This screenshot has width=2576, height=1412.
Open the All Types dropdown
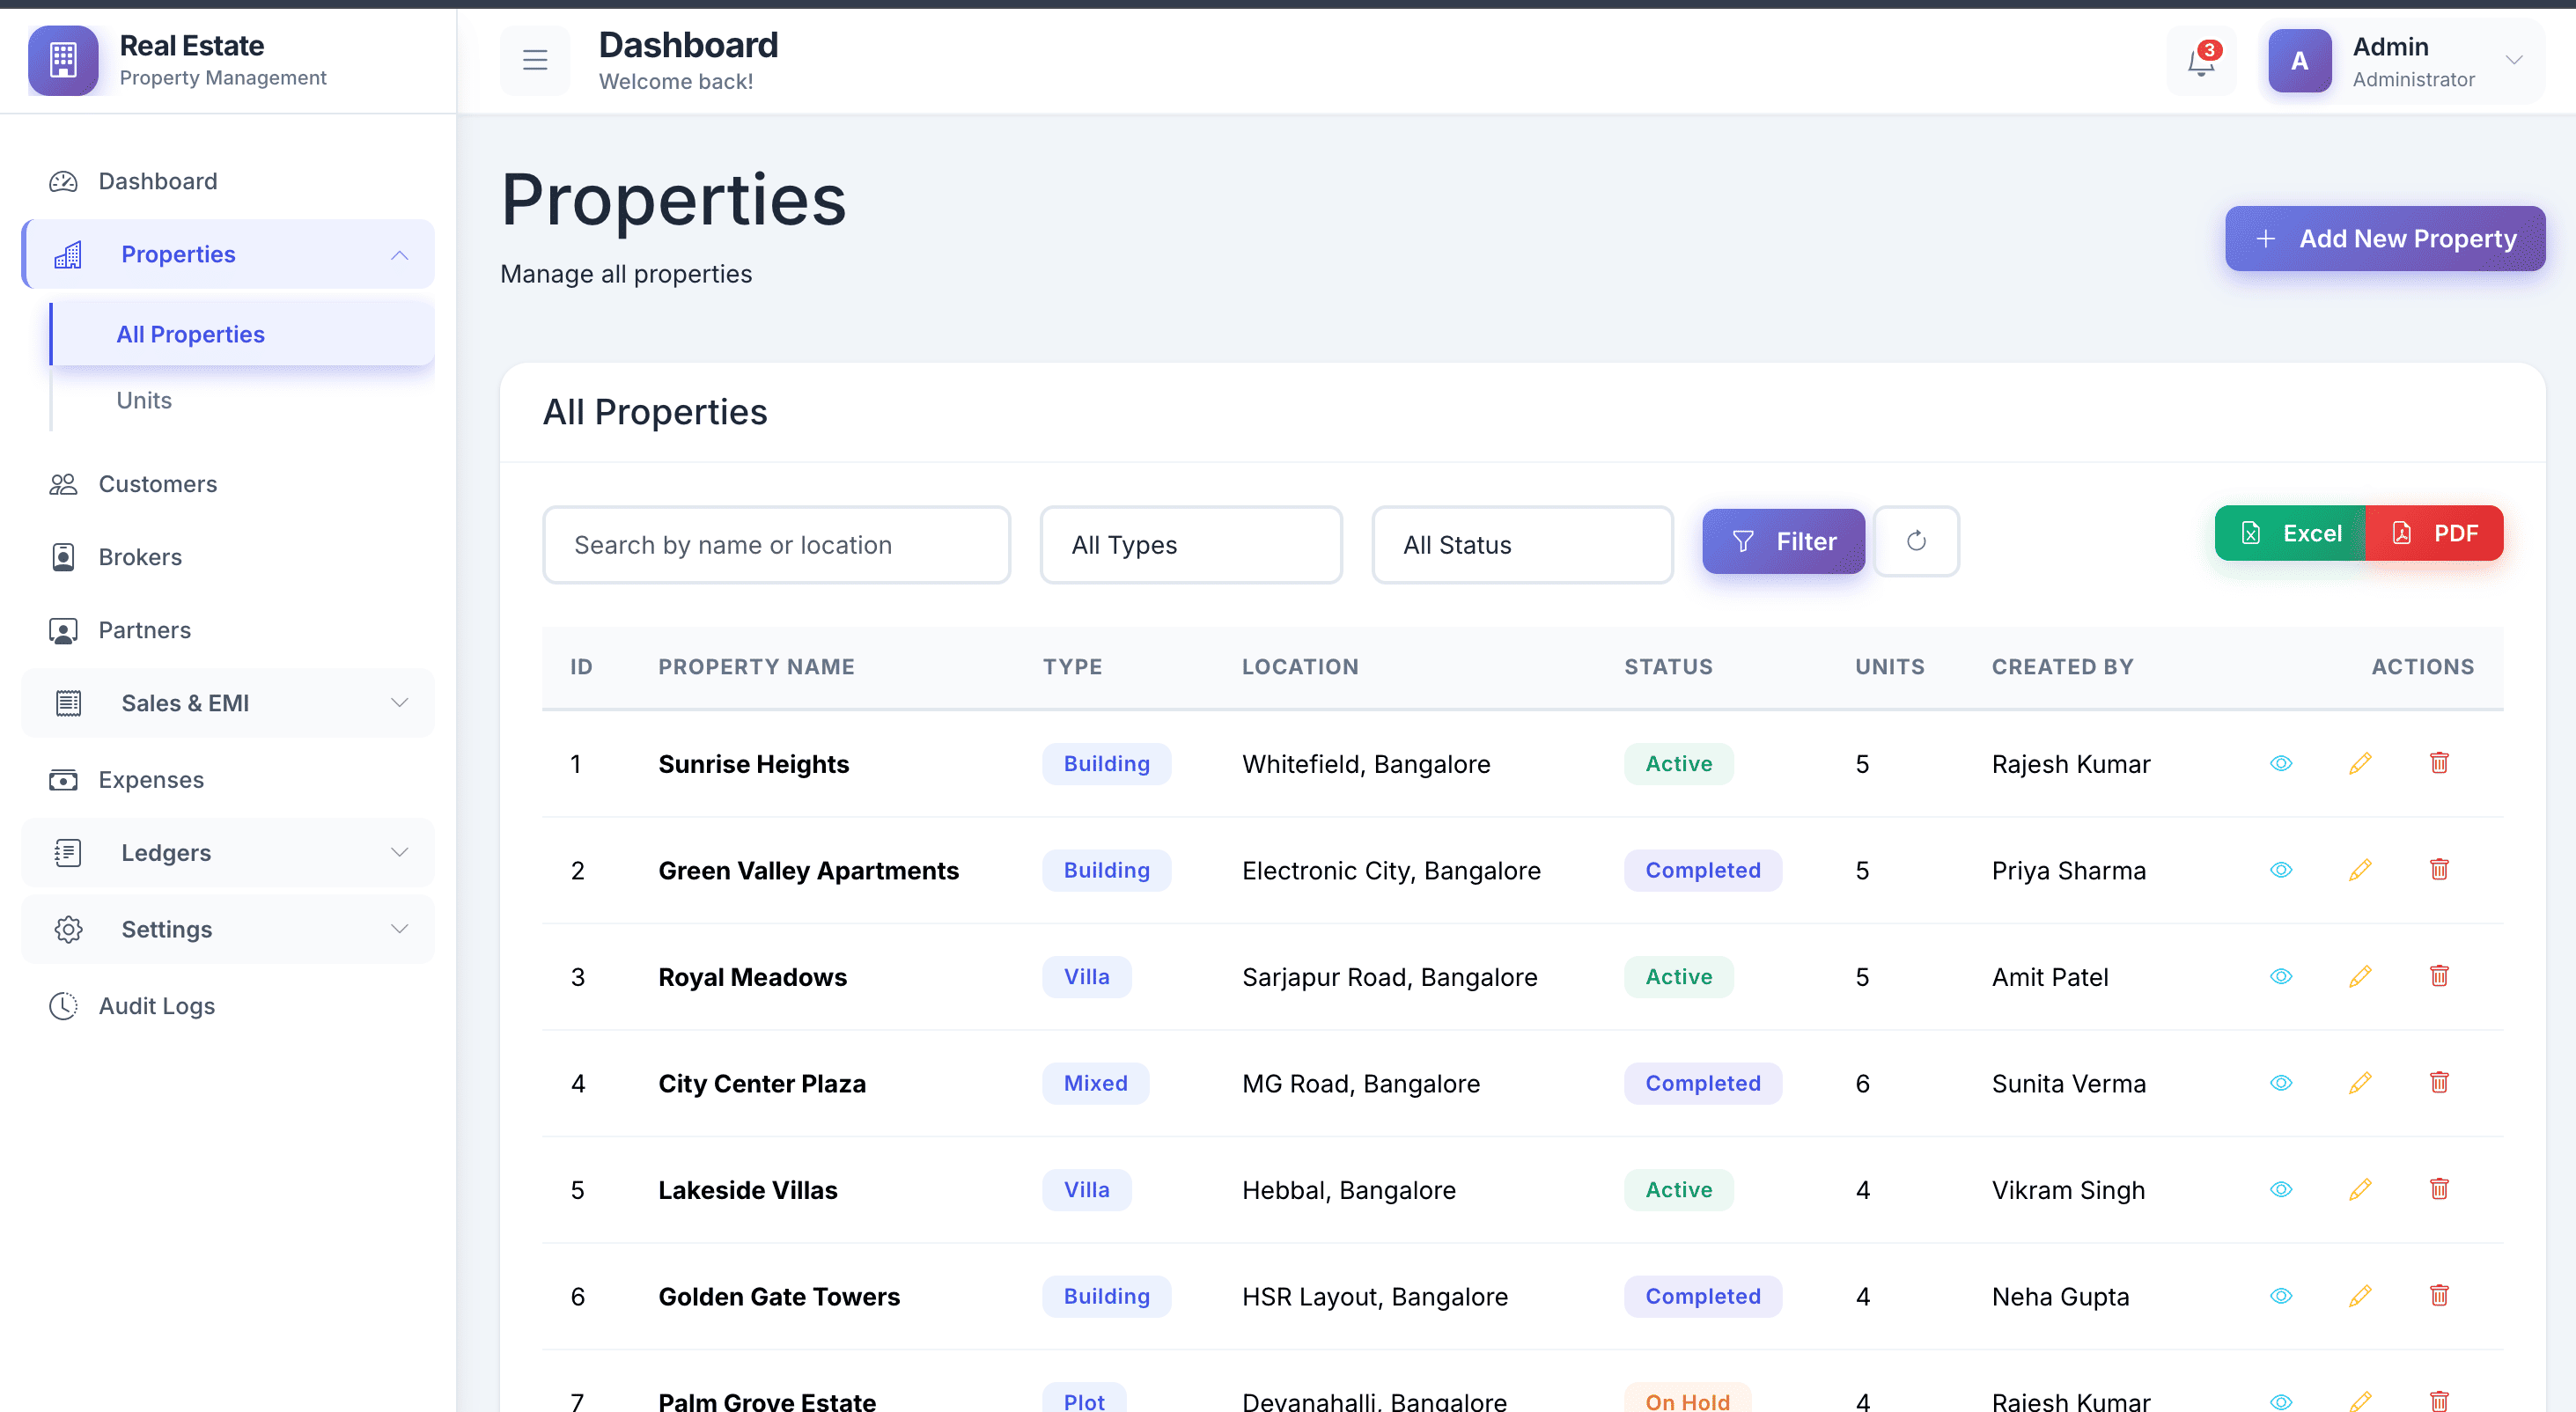[x=1191, y=545]
